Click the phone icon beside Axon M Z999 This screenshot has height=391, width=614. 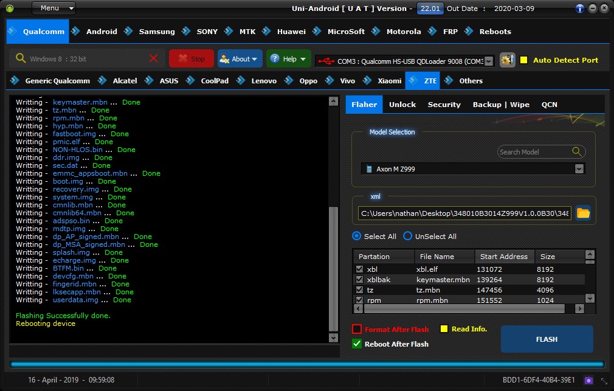click(369, 169)
